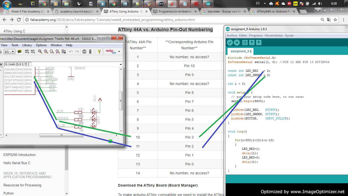The height and width of the screenshot is (196, 348).
Task: Open ATtiny Using C sidebar link
Action: [14, 31]
